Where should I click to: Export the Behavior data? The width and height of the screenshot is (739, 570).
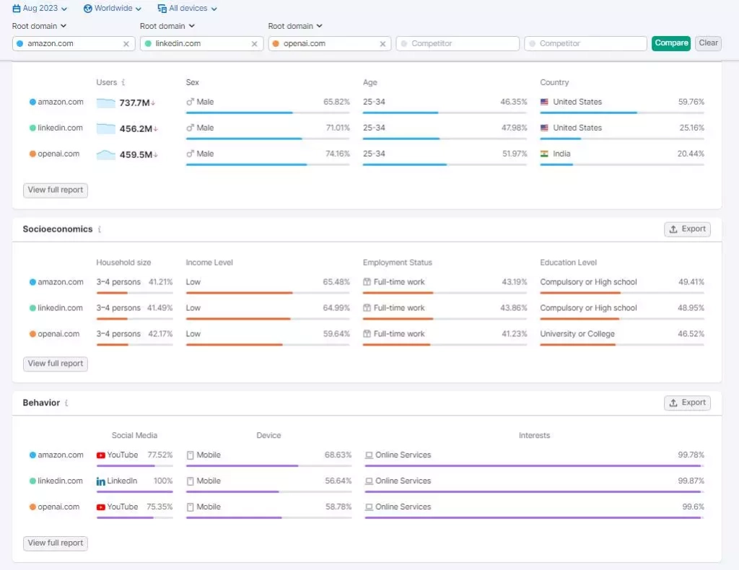point(687,403)
